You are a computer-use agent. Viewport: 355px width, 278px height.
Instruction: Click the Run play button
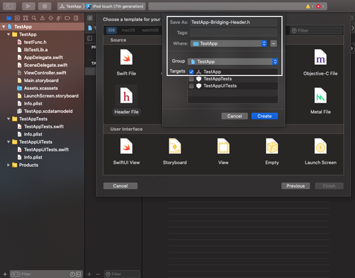28,6
